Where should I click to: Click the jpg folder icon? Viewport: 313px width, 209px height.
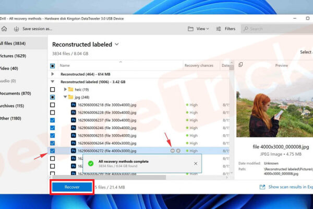pos(70,97)
